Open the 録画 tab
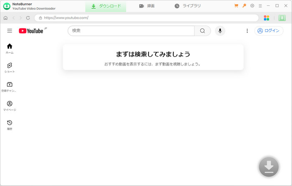The width and height of the screenshot is (292, 186). click(x=147, y=6)
